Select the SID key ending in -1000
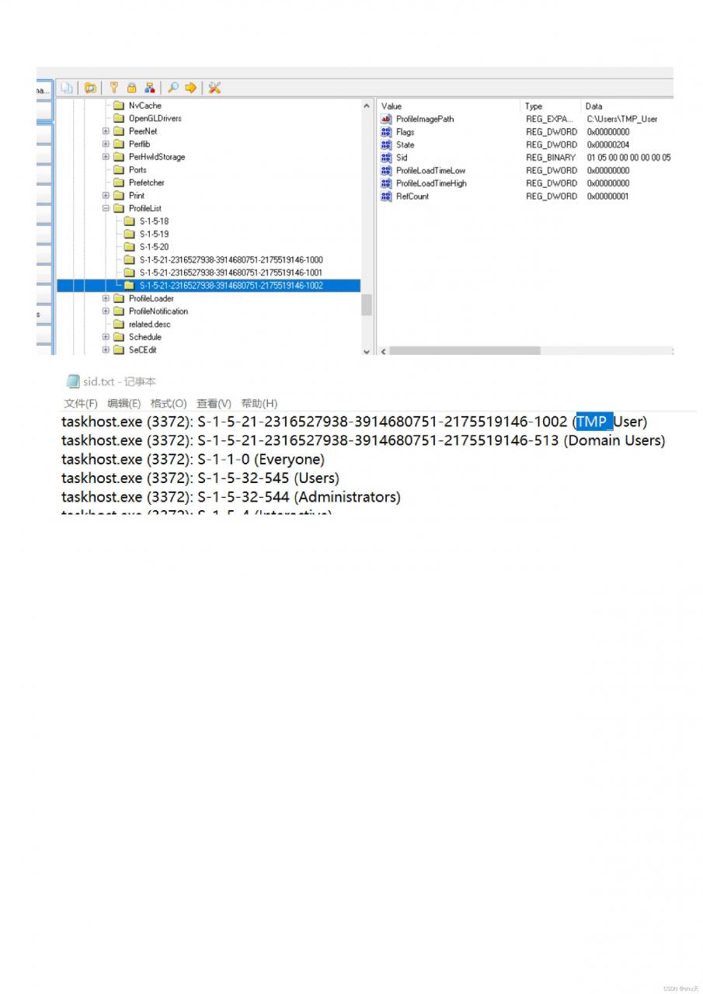Viewport: 703px width, 994px height. [231, 259]
